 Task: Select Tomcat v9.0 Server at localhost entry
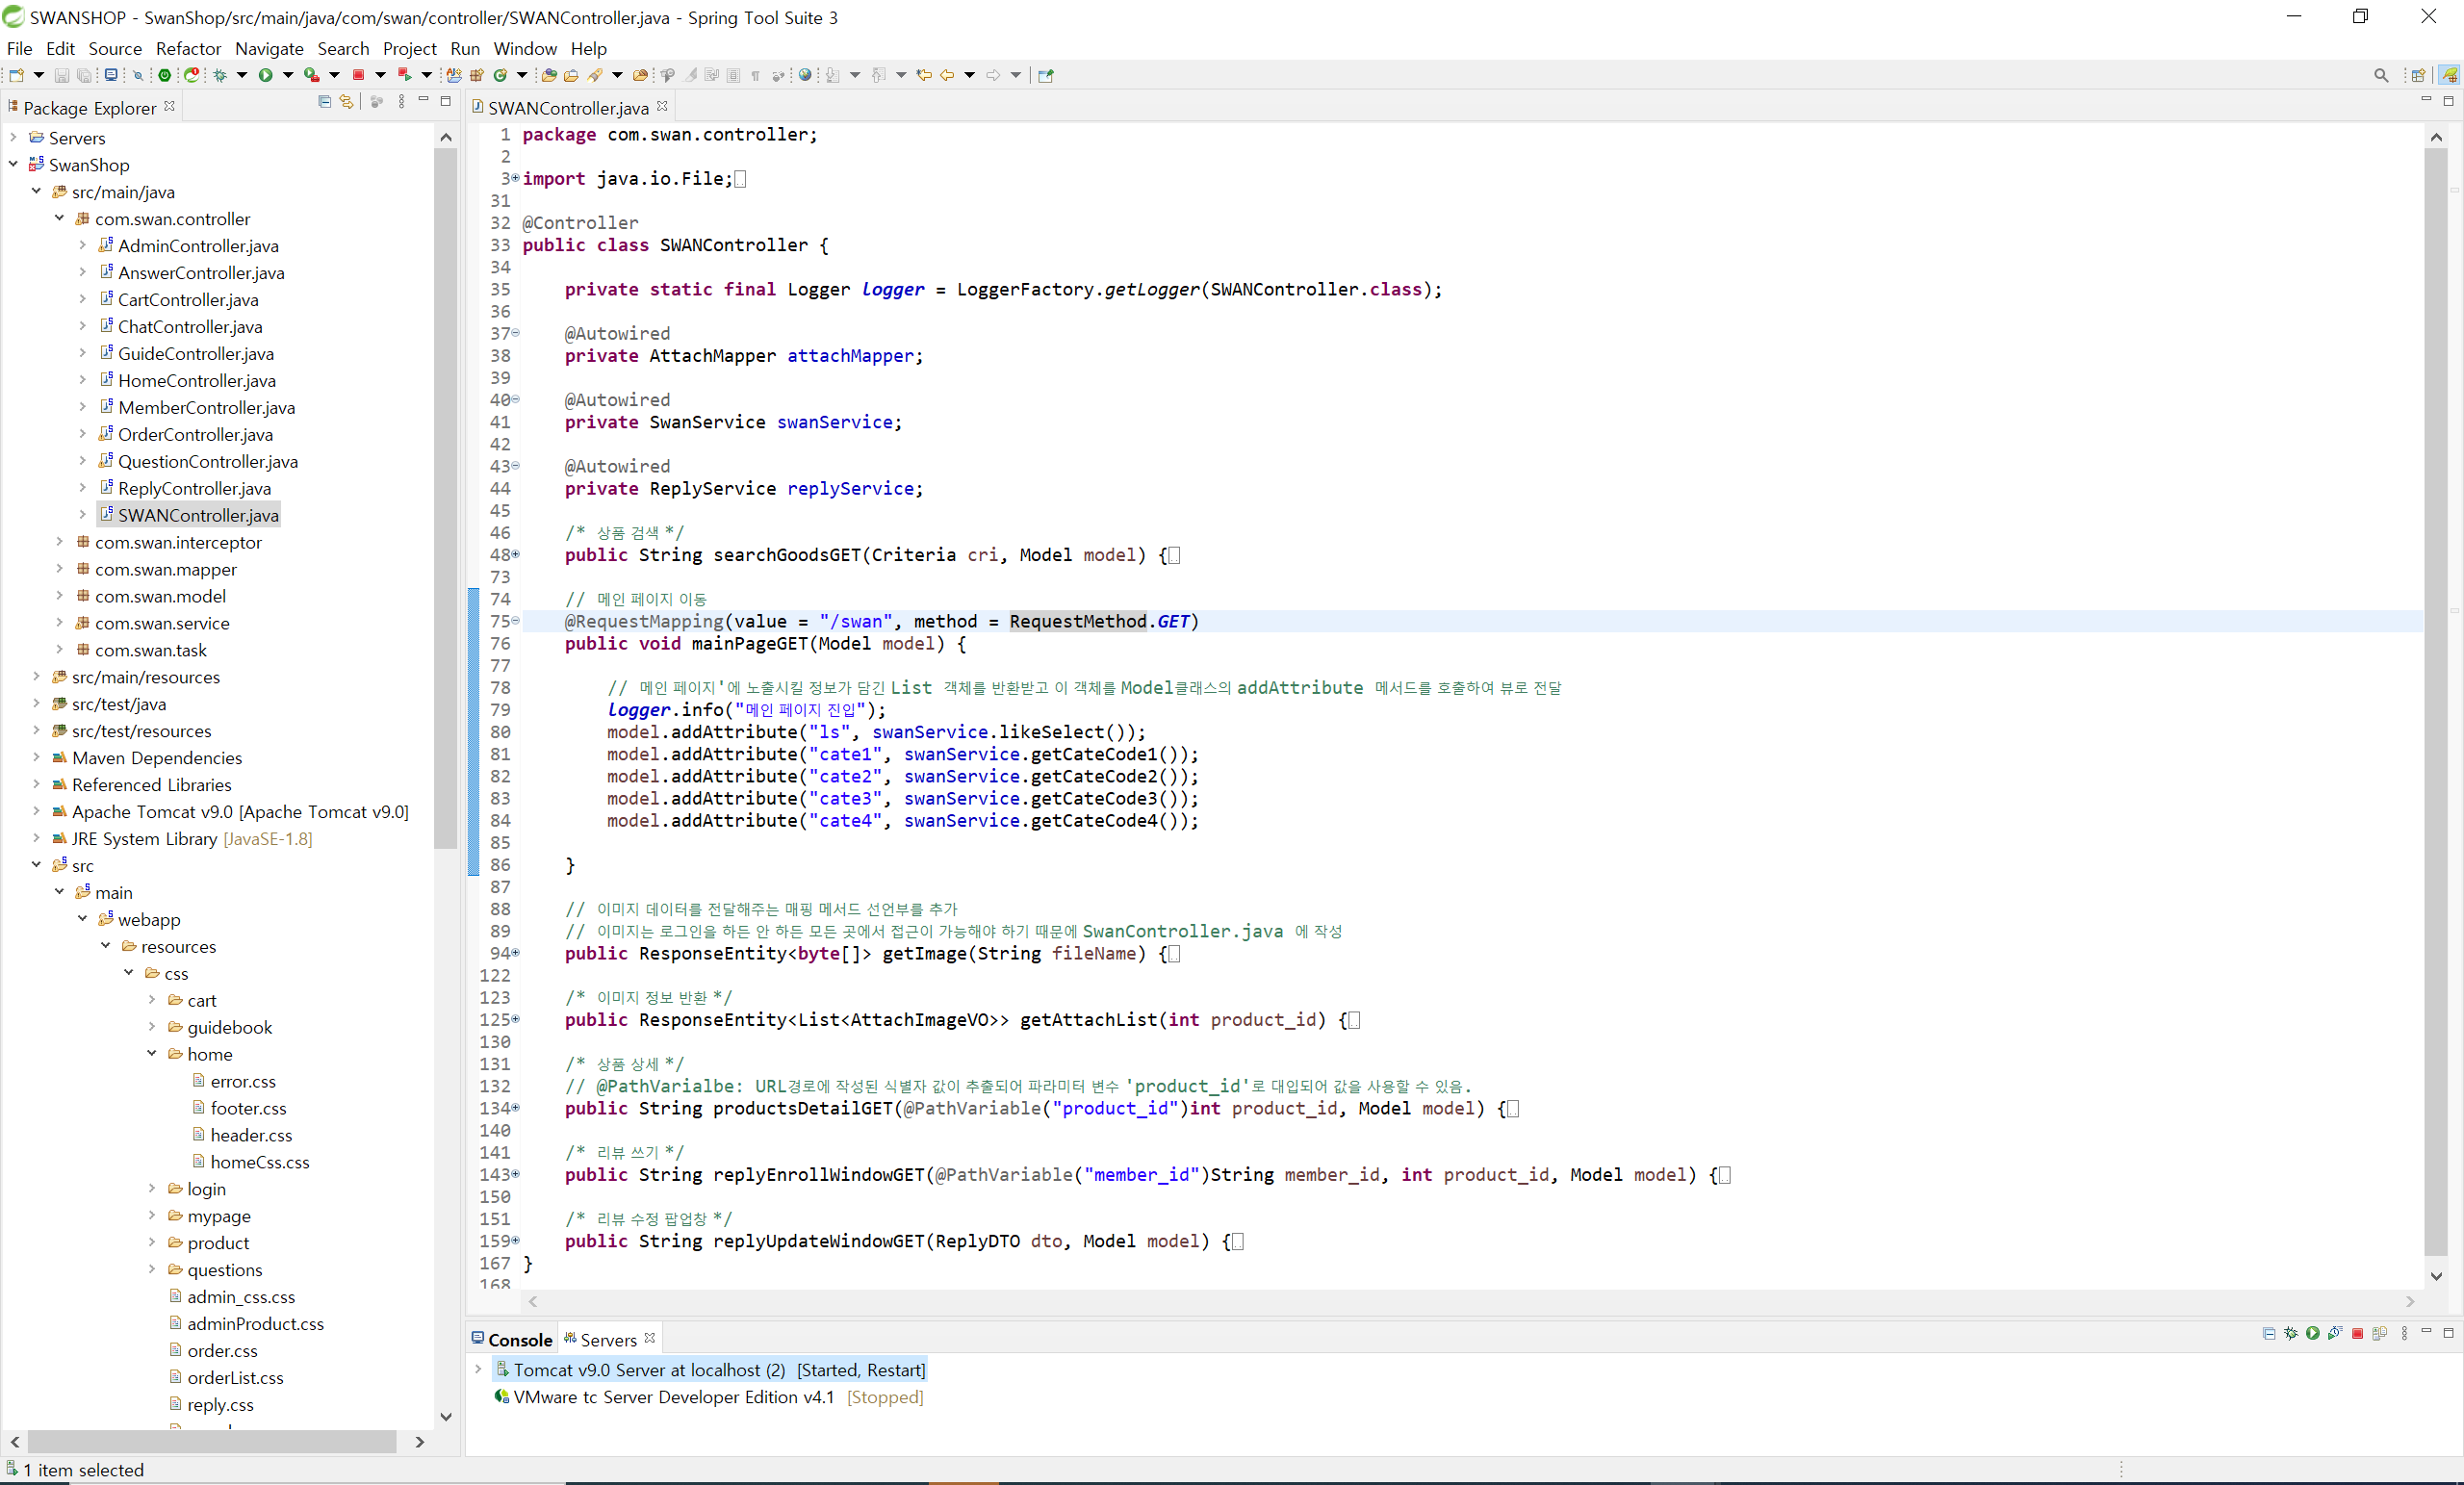pyautogui.click(x=649, y=1370)
